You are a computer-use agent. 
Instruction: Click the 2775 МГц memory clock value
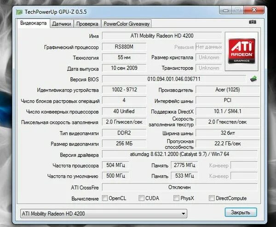pos(184,165)
